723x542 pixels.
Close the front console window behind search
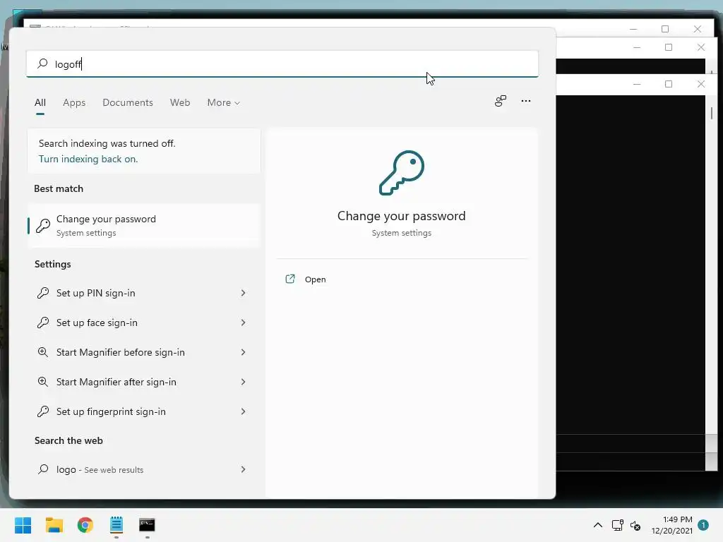tap(701, 84)
